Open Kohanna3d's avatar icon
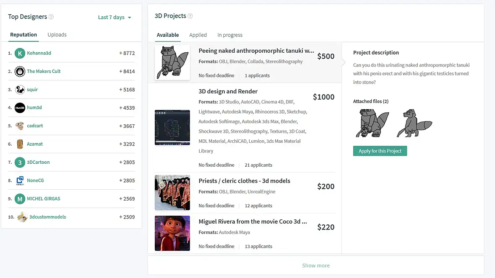 point(20,53)
